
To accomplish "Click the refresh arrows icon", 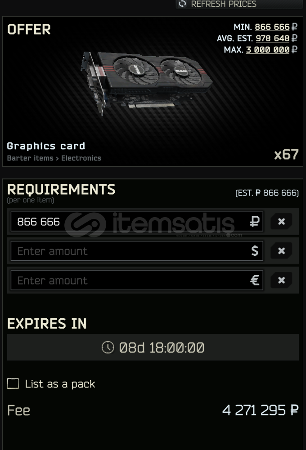I will pyautogui.click(x=182, y=4).
